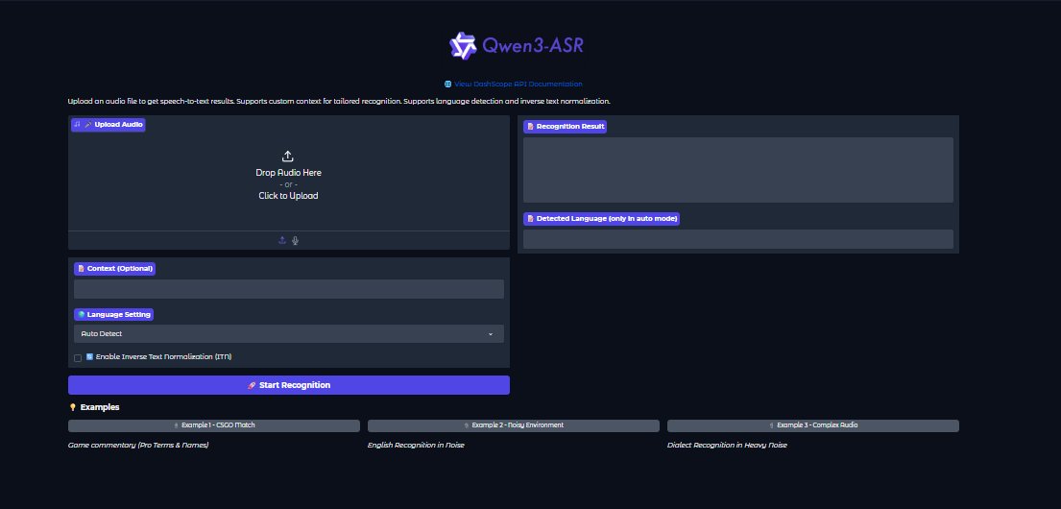Click the Start Recognition button
This screenshot has width=1061, height=509.
289,385
